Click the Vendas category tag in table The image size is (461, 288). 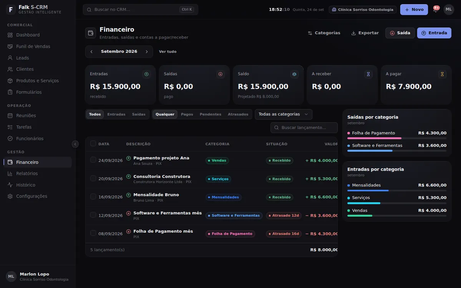(x=217, y=161)
